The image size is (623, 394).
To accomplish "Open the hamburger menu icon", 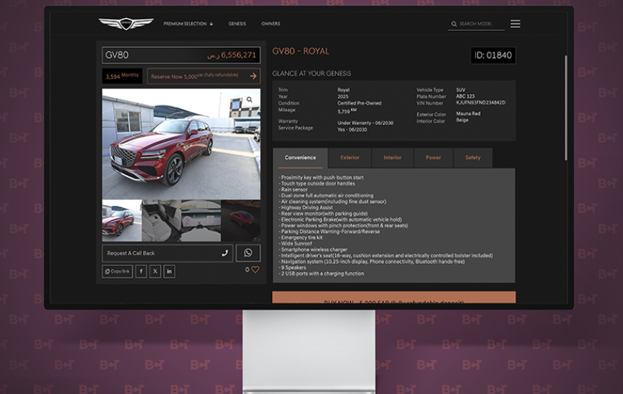I will click(515, 24).
